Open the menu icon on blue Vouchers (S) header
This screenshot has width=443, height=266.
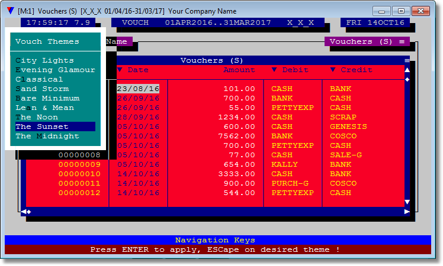[407, 60]
